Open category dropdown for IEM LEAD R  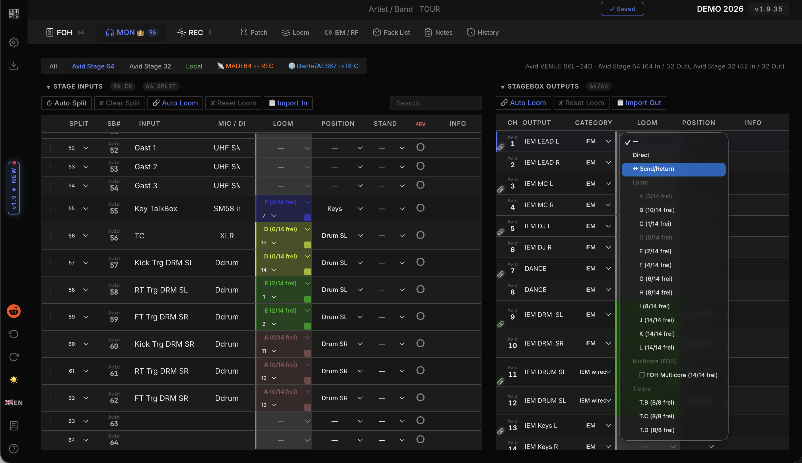(597, 162)
